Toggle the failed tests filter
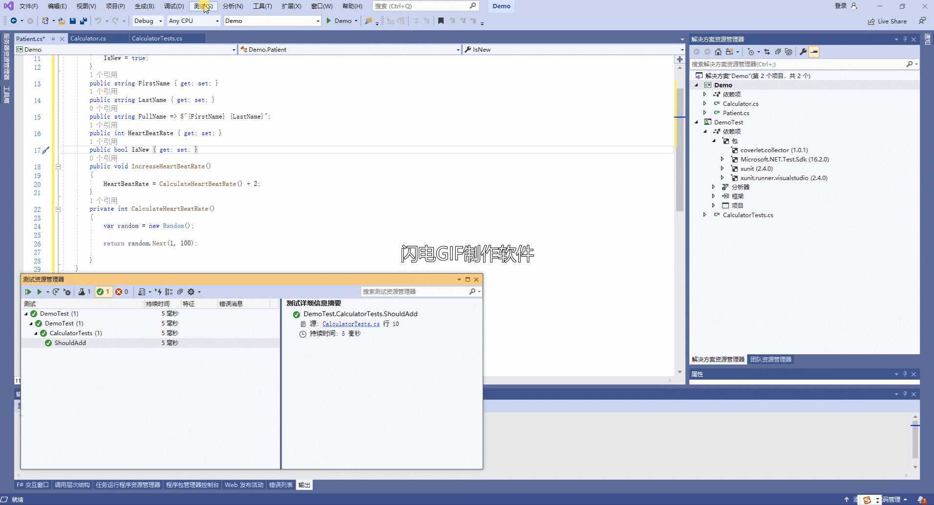Image resolution: width=934 pixels, height=505 pixels. pyautogui.click(x=122, y=292)
